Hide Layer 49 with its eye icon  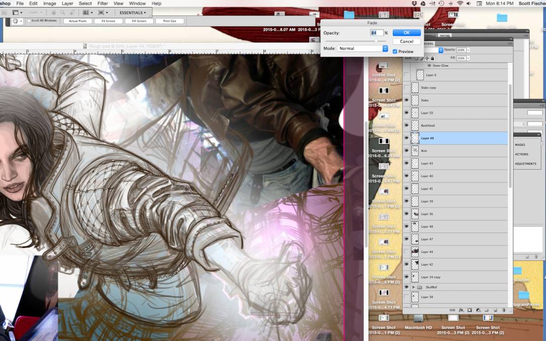tap(406, 138)
